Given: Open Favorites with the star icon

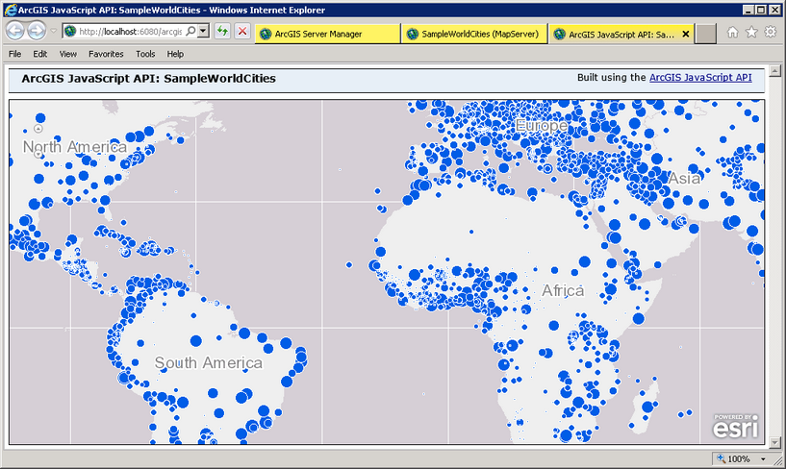Looking at the screenshot, I should tap(751, 32).
